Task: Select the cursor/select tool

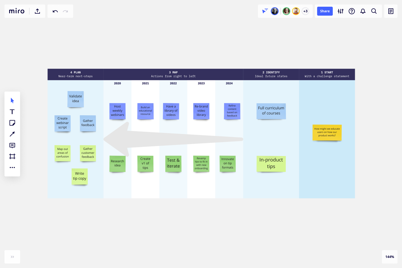Action: (x=12, y=100)
